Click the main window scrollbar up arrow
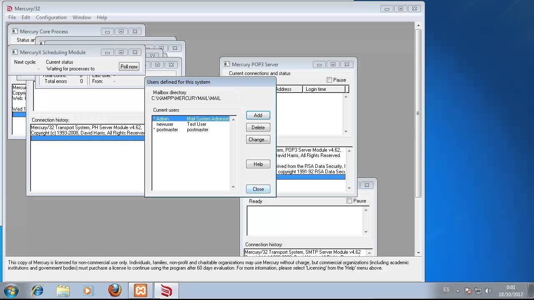This screenshot has height=300, width=534. [418, 25]
